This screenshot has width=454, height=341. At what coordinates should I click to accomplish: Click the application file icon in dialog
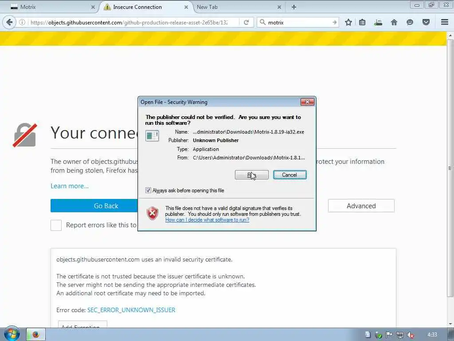pyautogui.click(x=153, y=136)
